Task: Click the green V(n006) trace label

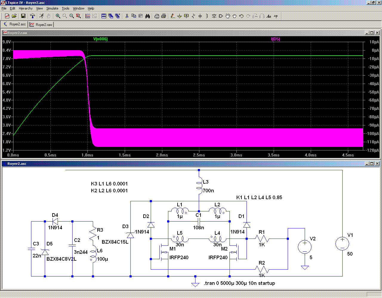Action: click(100, 39)
